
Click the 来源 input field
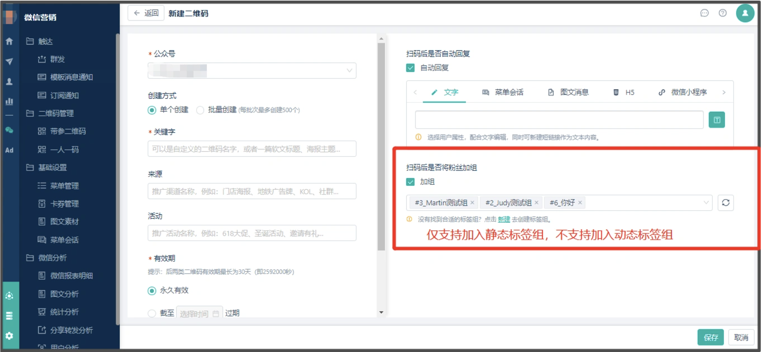coord(252,191)
